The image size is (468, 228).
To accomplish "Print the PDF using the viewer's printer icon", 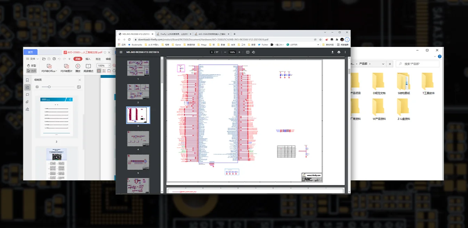I will pyautogui.click(x=339, y=52).
